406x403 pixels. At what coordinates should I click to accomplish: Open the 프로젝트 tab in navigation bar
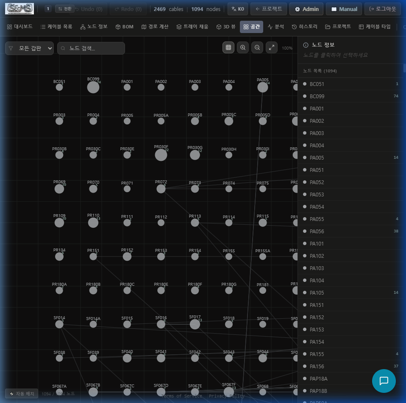pos(338,27)
